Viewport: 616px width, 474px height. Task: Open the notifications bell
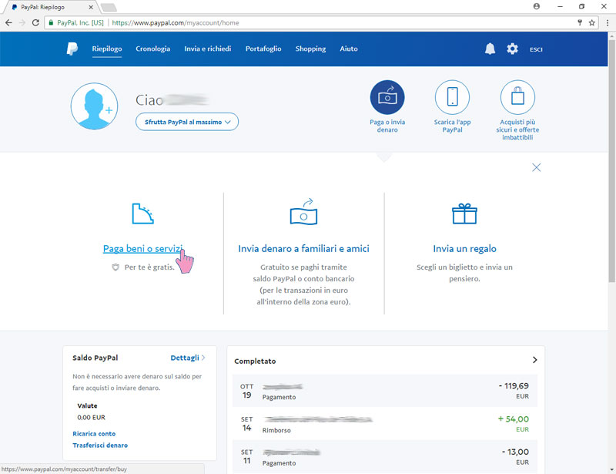pos(490,49)
